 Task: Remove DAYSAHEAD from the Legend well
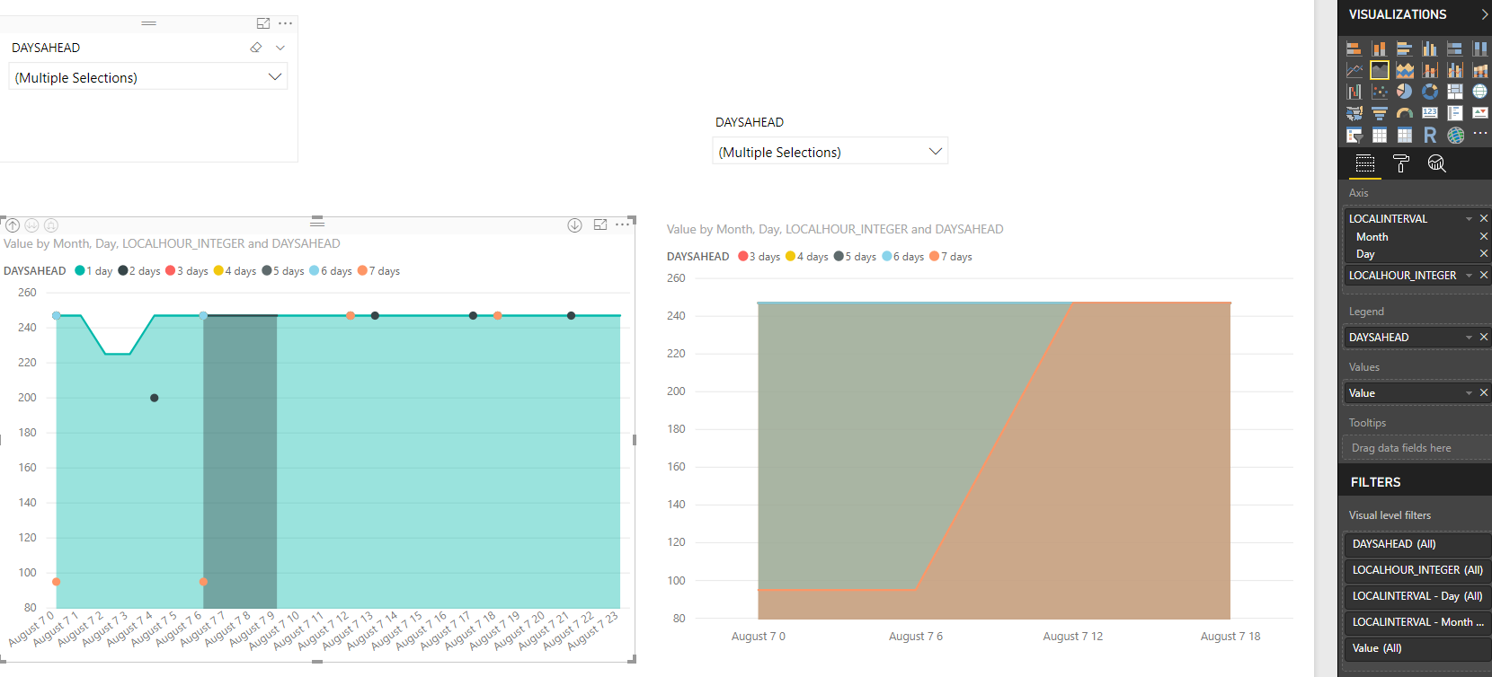click(1484, 338)
